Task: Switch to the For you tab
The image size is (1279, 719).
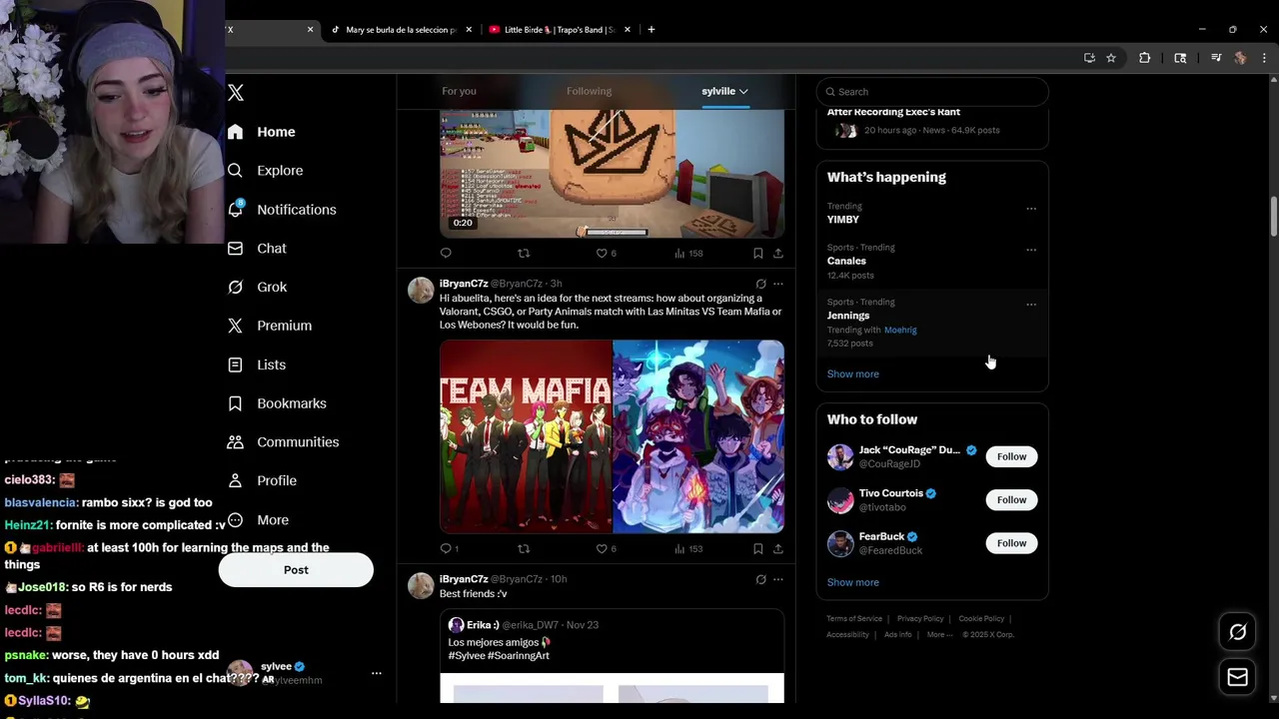Action: (x=459, y=91)
